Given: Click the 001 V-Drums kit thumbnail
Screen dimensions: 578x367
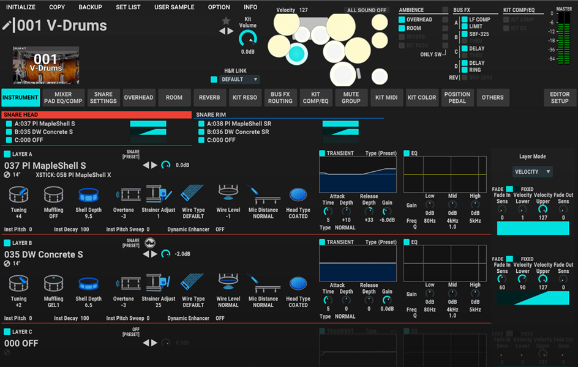Looking at the screenshot, I should point(46,64).
